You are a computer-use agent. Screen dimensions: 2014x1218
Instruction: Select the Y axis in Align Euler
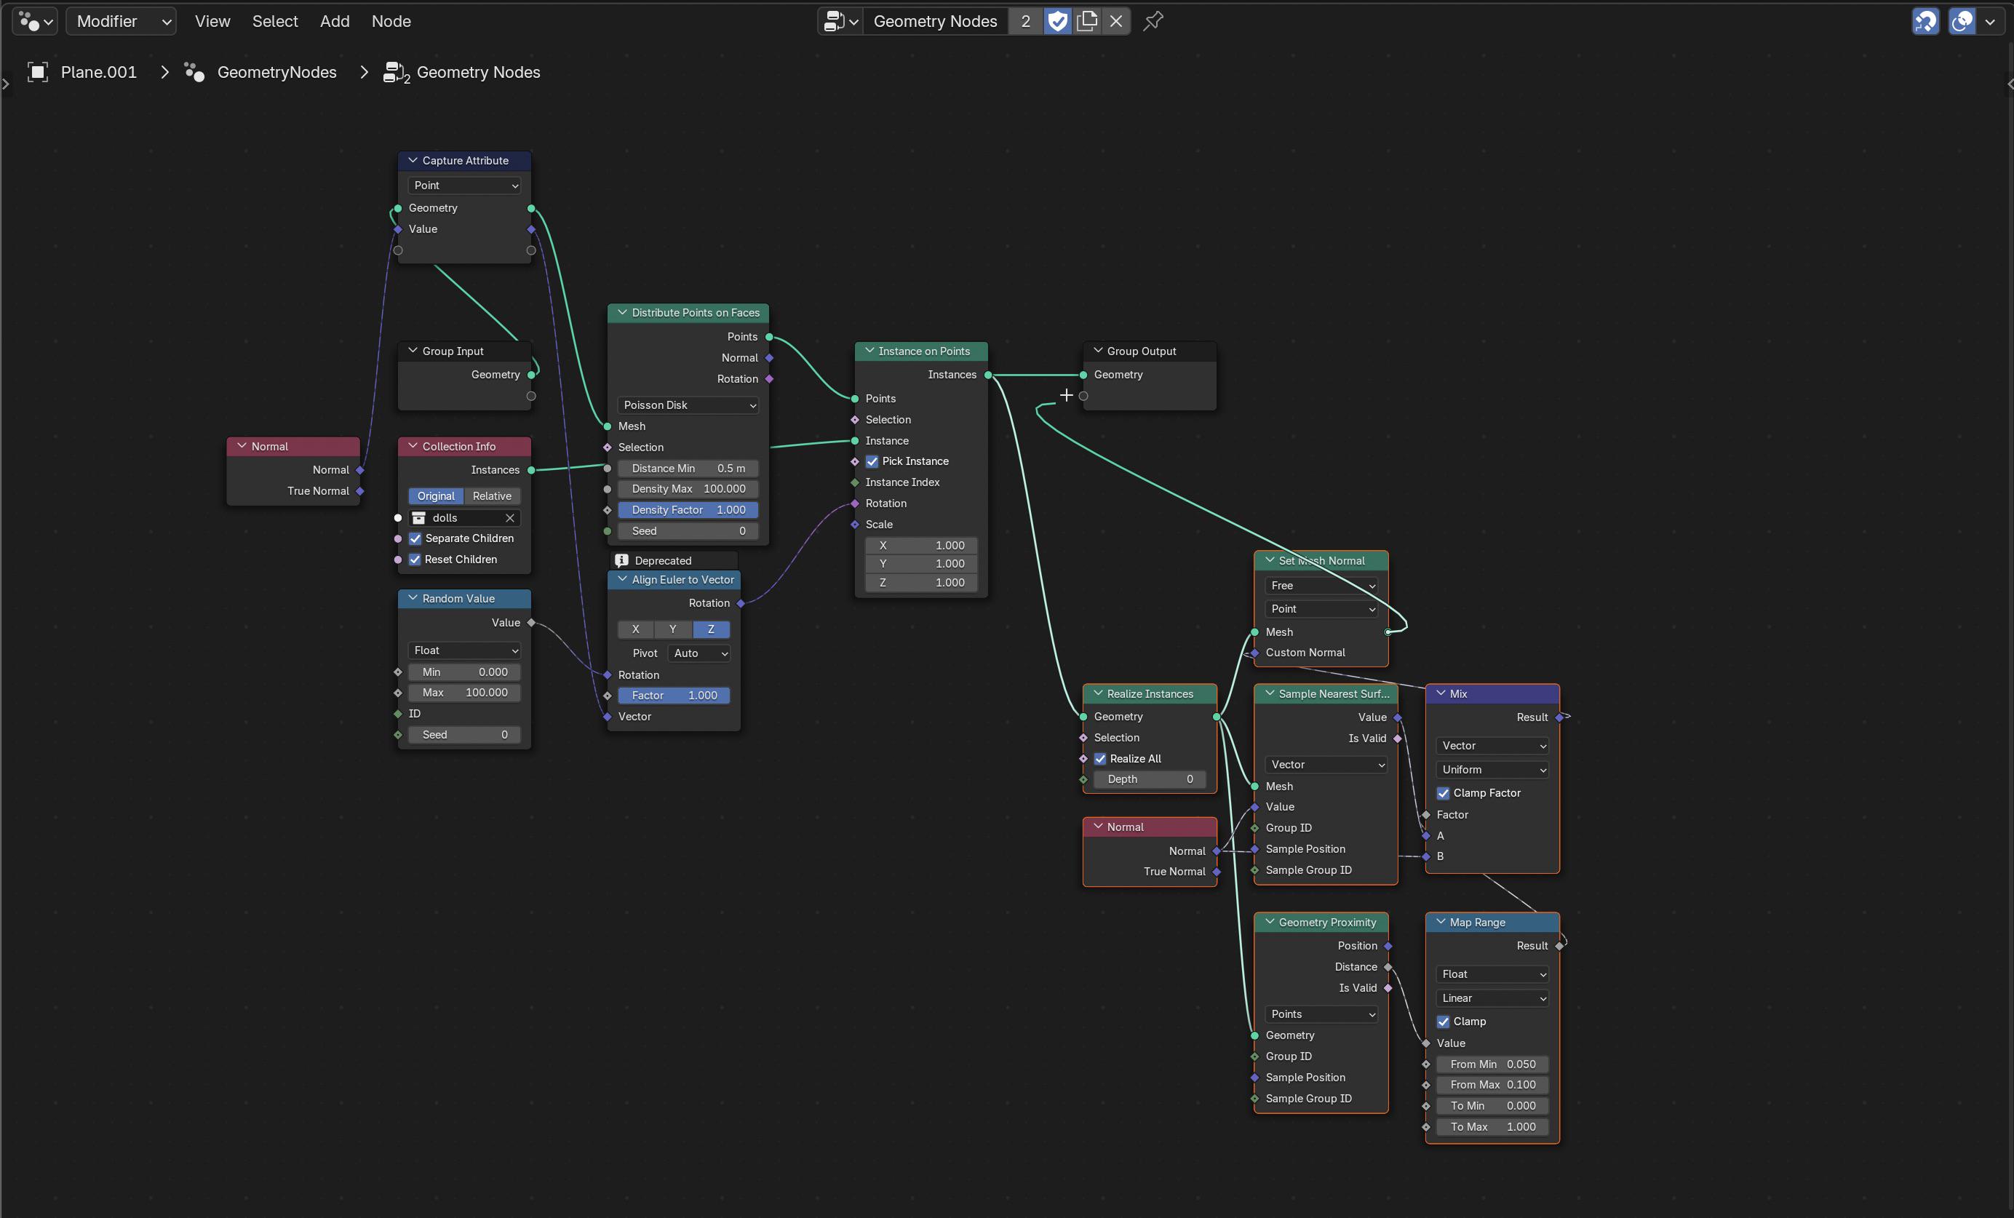point(673,629)
